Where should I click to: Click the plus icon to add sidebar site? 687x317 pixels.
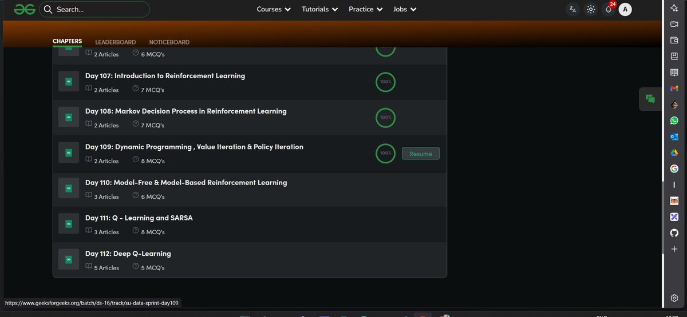click(674, 249)
